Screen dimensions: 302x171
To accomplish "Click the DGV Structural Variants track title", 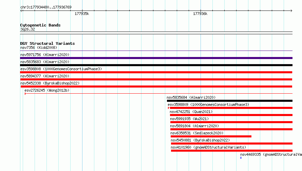I will [x=48, y=43].
